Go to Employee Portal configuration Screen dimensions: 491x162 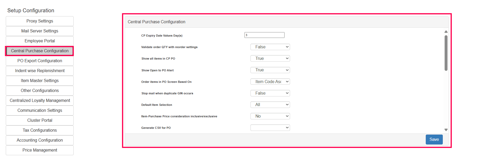tap(40, 41)
